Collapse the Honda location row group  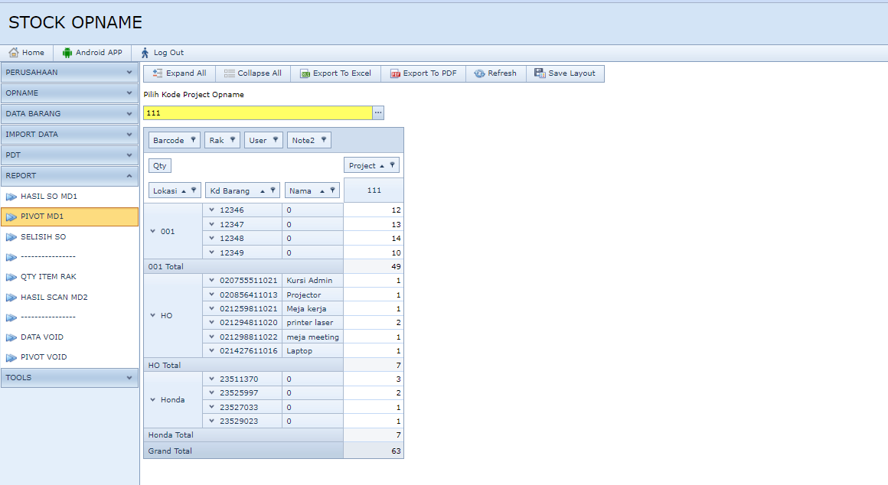pyautogui.click(x=153, y=400)
